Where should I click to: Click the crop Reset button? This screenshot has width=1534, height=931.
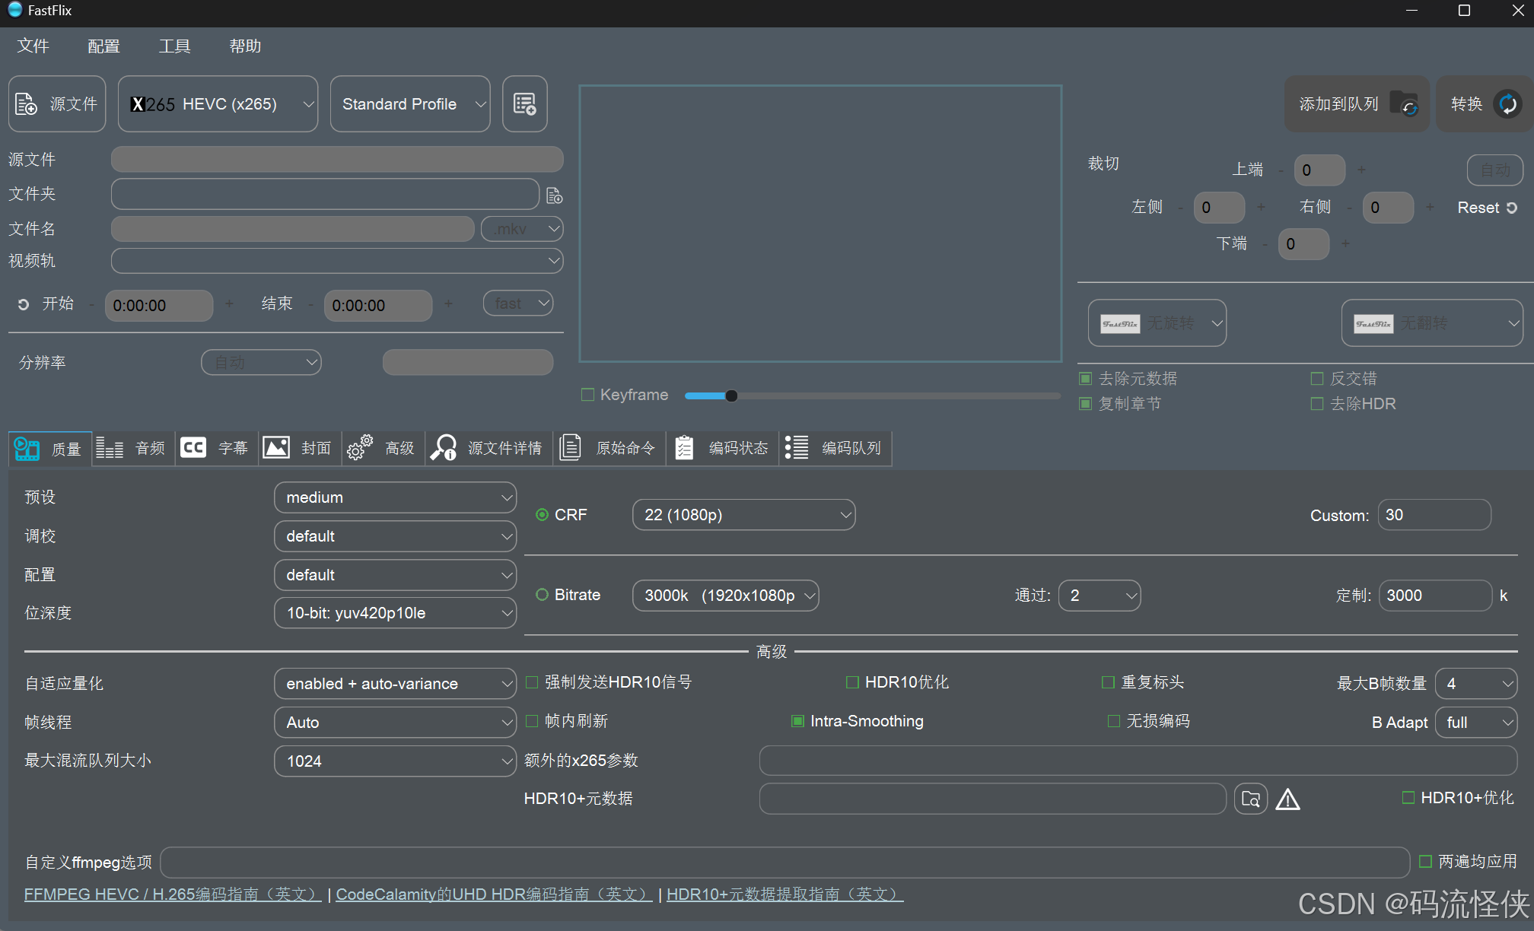(1486, 208)
